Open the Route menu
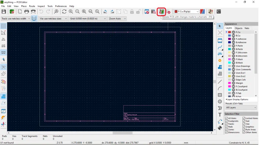 point(32,6)
